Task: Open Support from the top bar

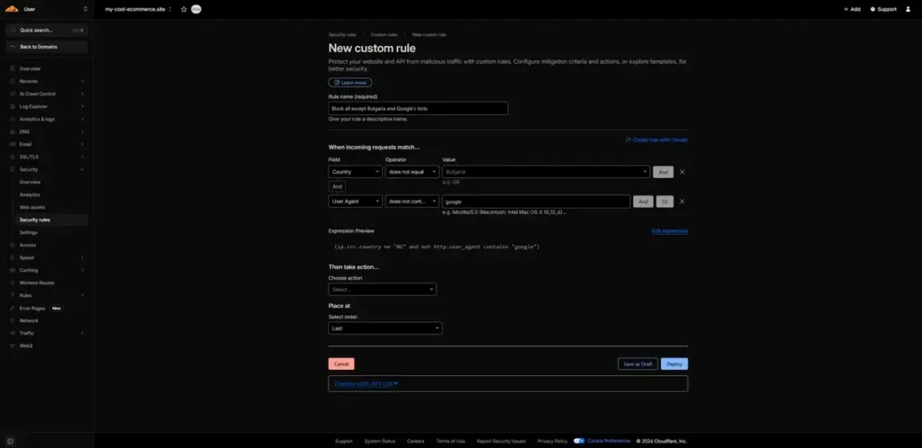Action: [883, 9]
